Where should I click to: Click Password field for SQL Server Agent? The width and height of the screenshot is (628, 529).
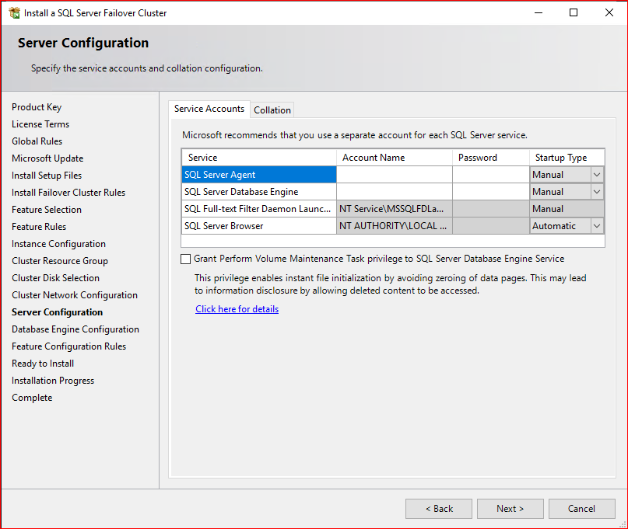pos(491,175)
